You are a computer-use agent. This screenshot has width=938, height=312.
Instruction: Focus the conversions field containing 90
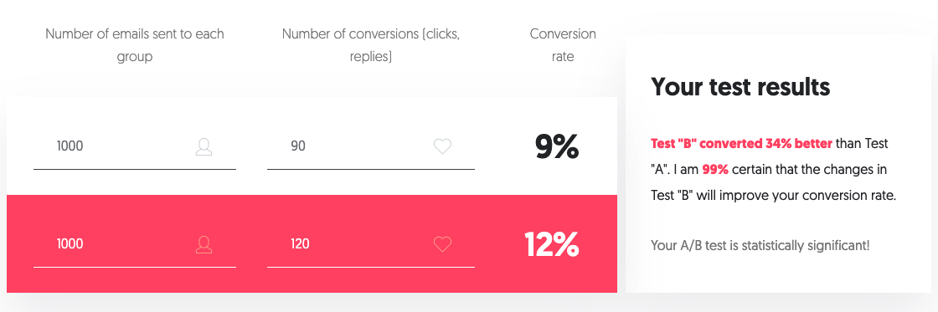click(371, 146)
